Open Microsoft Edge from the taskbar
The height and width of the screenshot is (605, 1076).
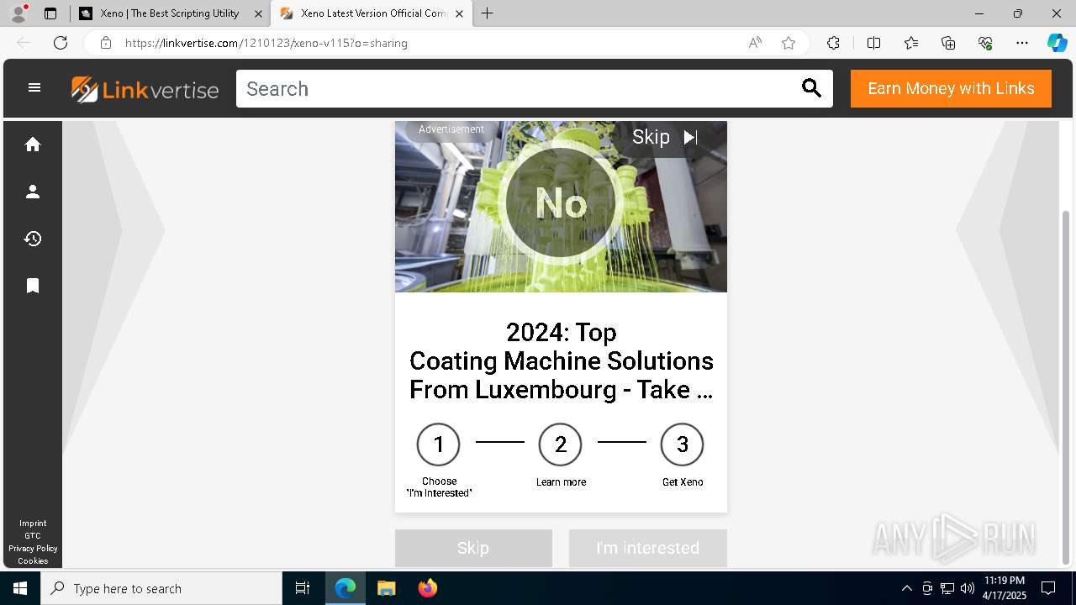click(345, 588)
